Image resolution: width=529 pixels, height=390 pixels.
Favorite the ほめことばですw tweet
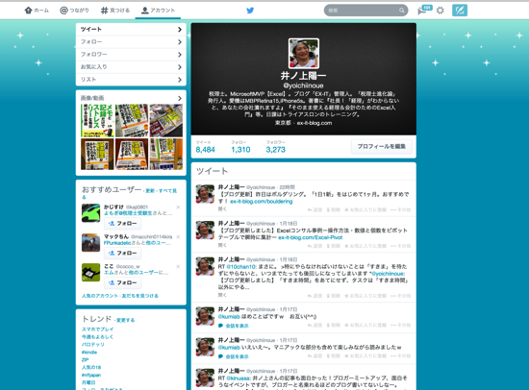pos(365,325)
